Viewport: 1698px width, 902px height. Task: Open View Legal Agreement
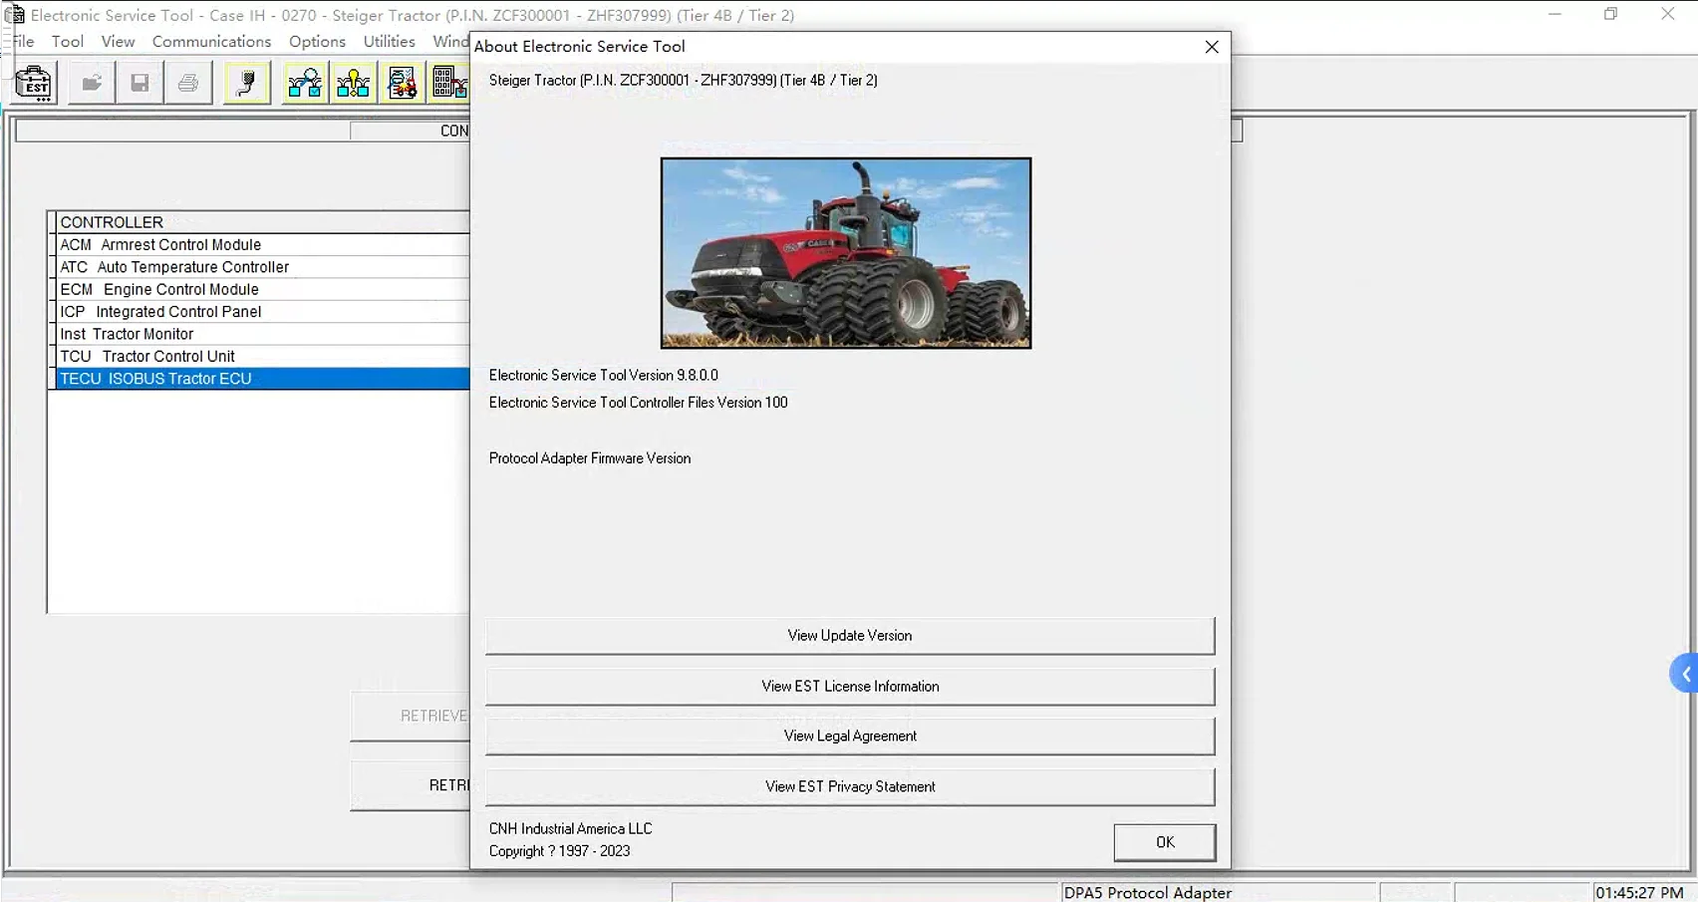[x=850, y=737]
